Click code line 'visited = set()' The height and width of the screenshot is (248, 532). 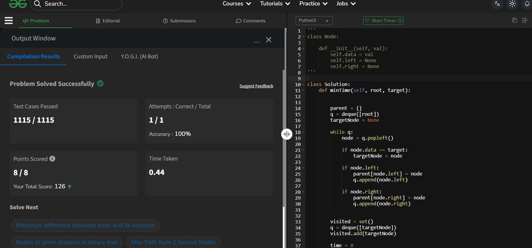click(352, 221)
